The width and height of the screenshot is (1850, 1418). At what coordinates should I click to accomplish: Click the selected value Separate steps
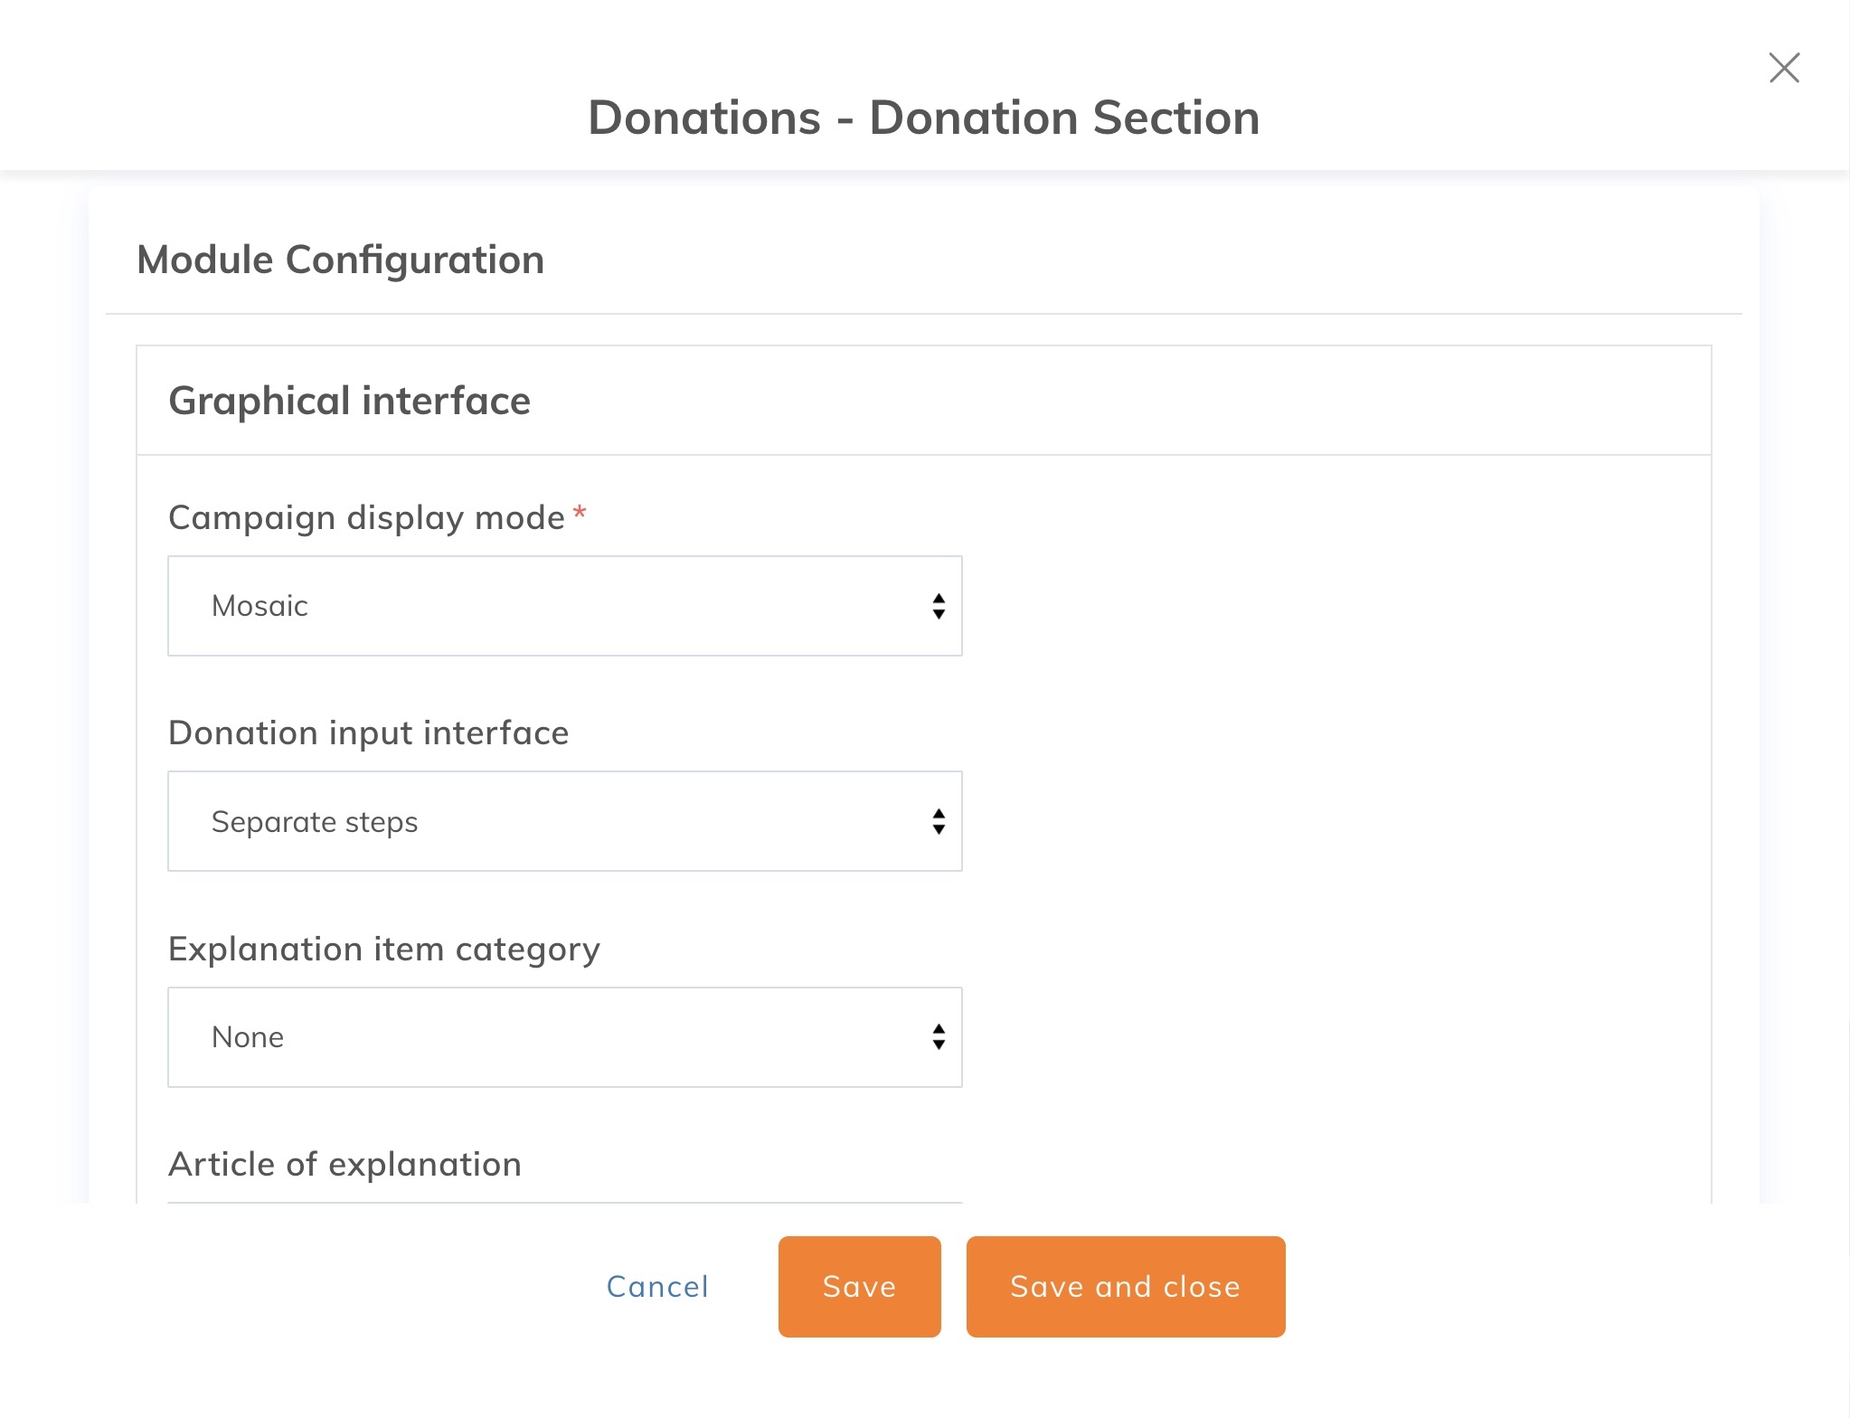click(x=314, y=821)
